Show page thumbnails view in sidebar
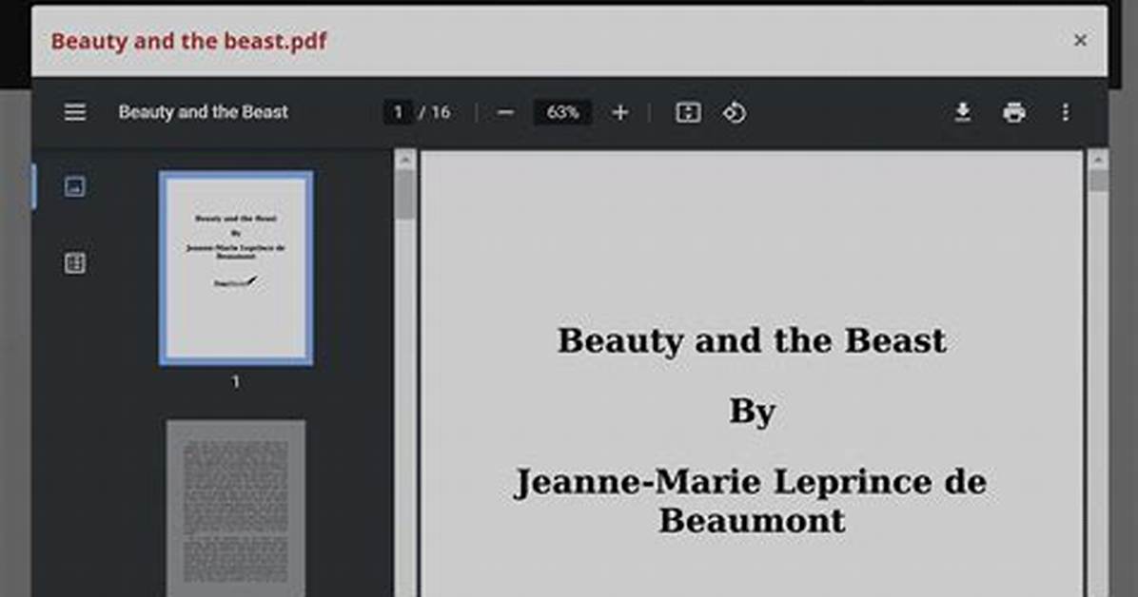1138x597 pixels. [74, 186]
